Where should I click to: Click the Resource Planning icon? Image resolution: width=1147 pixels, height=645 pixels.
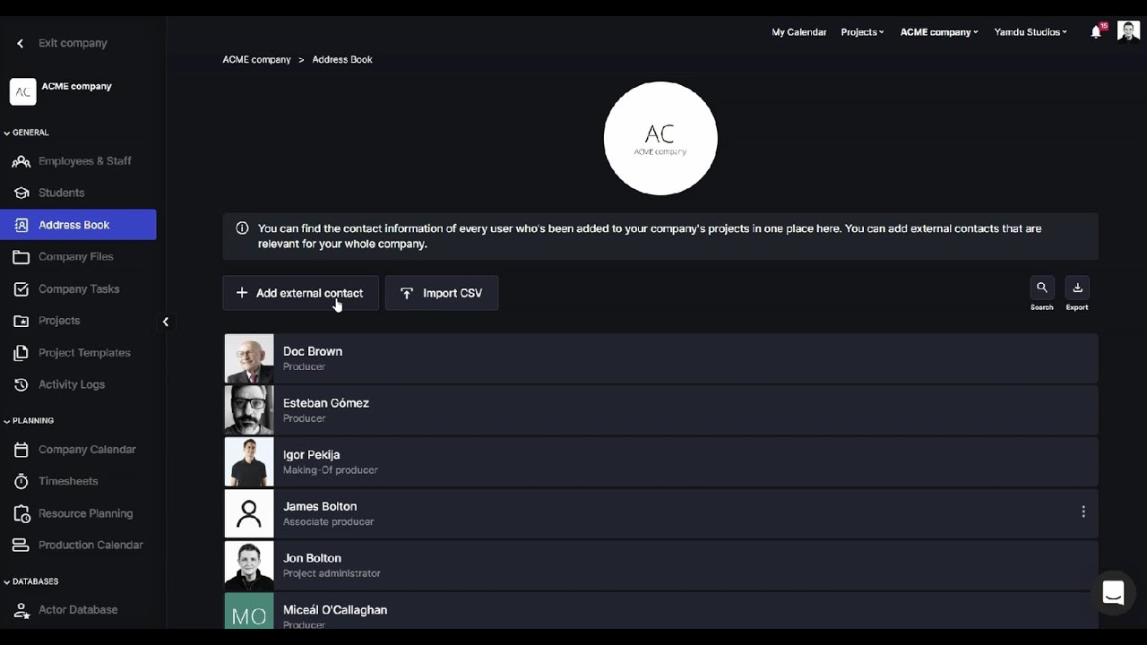21,514
